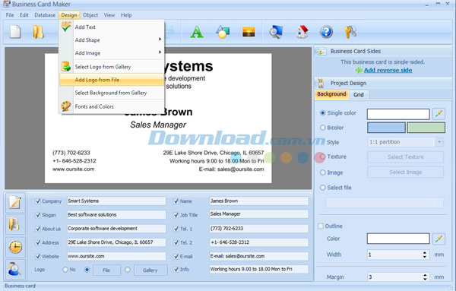Click the database arrow icon beside Select Logo
This screenshot has width=456, height=291.
[66, 67]
